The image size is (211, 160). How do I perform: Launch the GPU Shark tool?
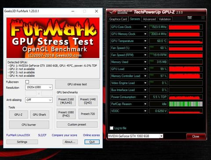pos(40,114)
